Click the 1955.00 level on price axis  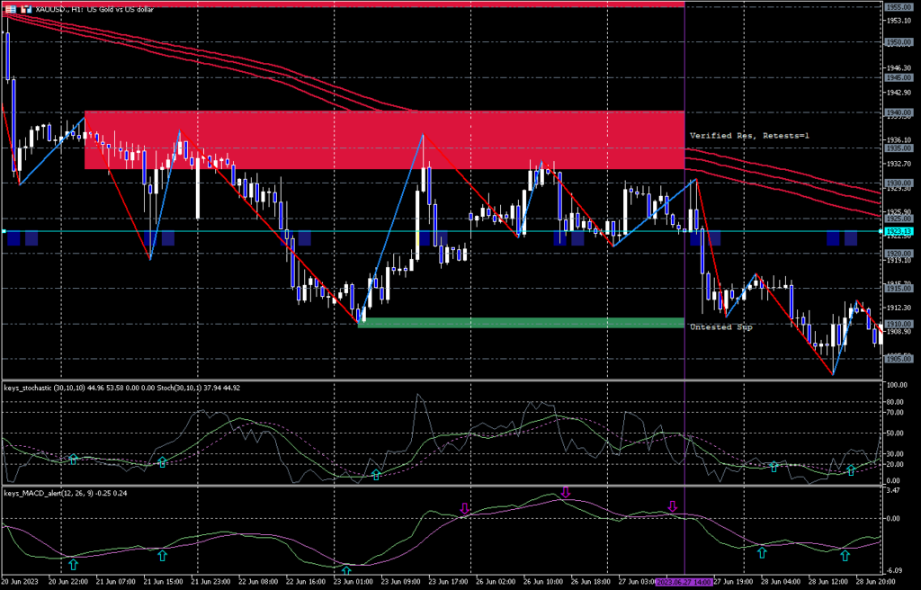(x=895, y=6)
